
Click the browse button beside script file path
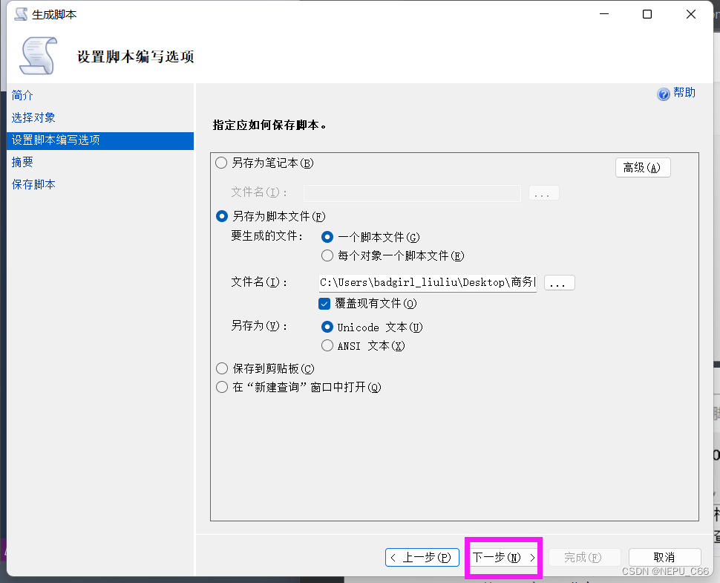[x=560, y=283]
